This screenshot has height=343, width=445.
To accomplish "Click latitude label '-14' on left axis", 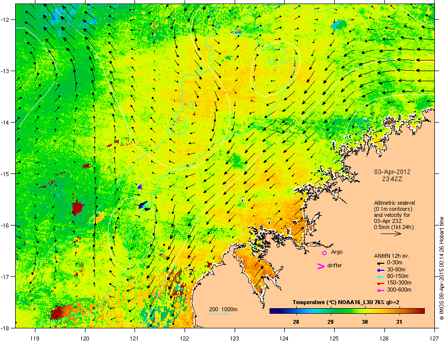I will (x=6, y=122).
